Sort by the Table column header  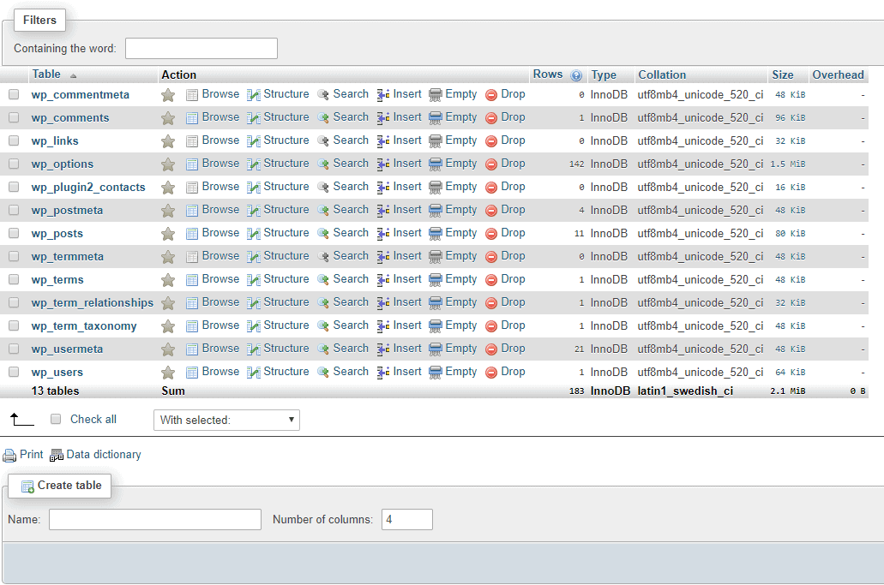46,75
